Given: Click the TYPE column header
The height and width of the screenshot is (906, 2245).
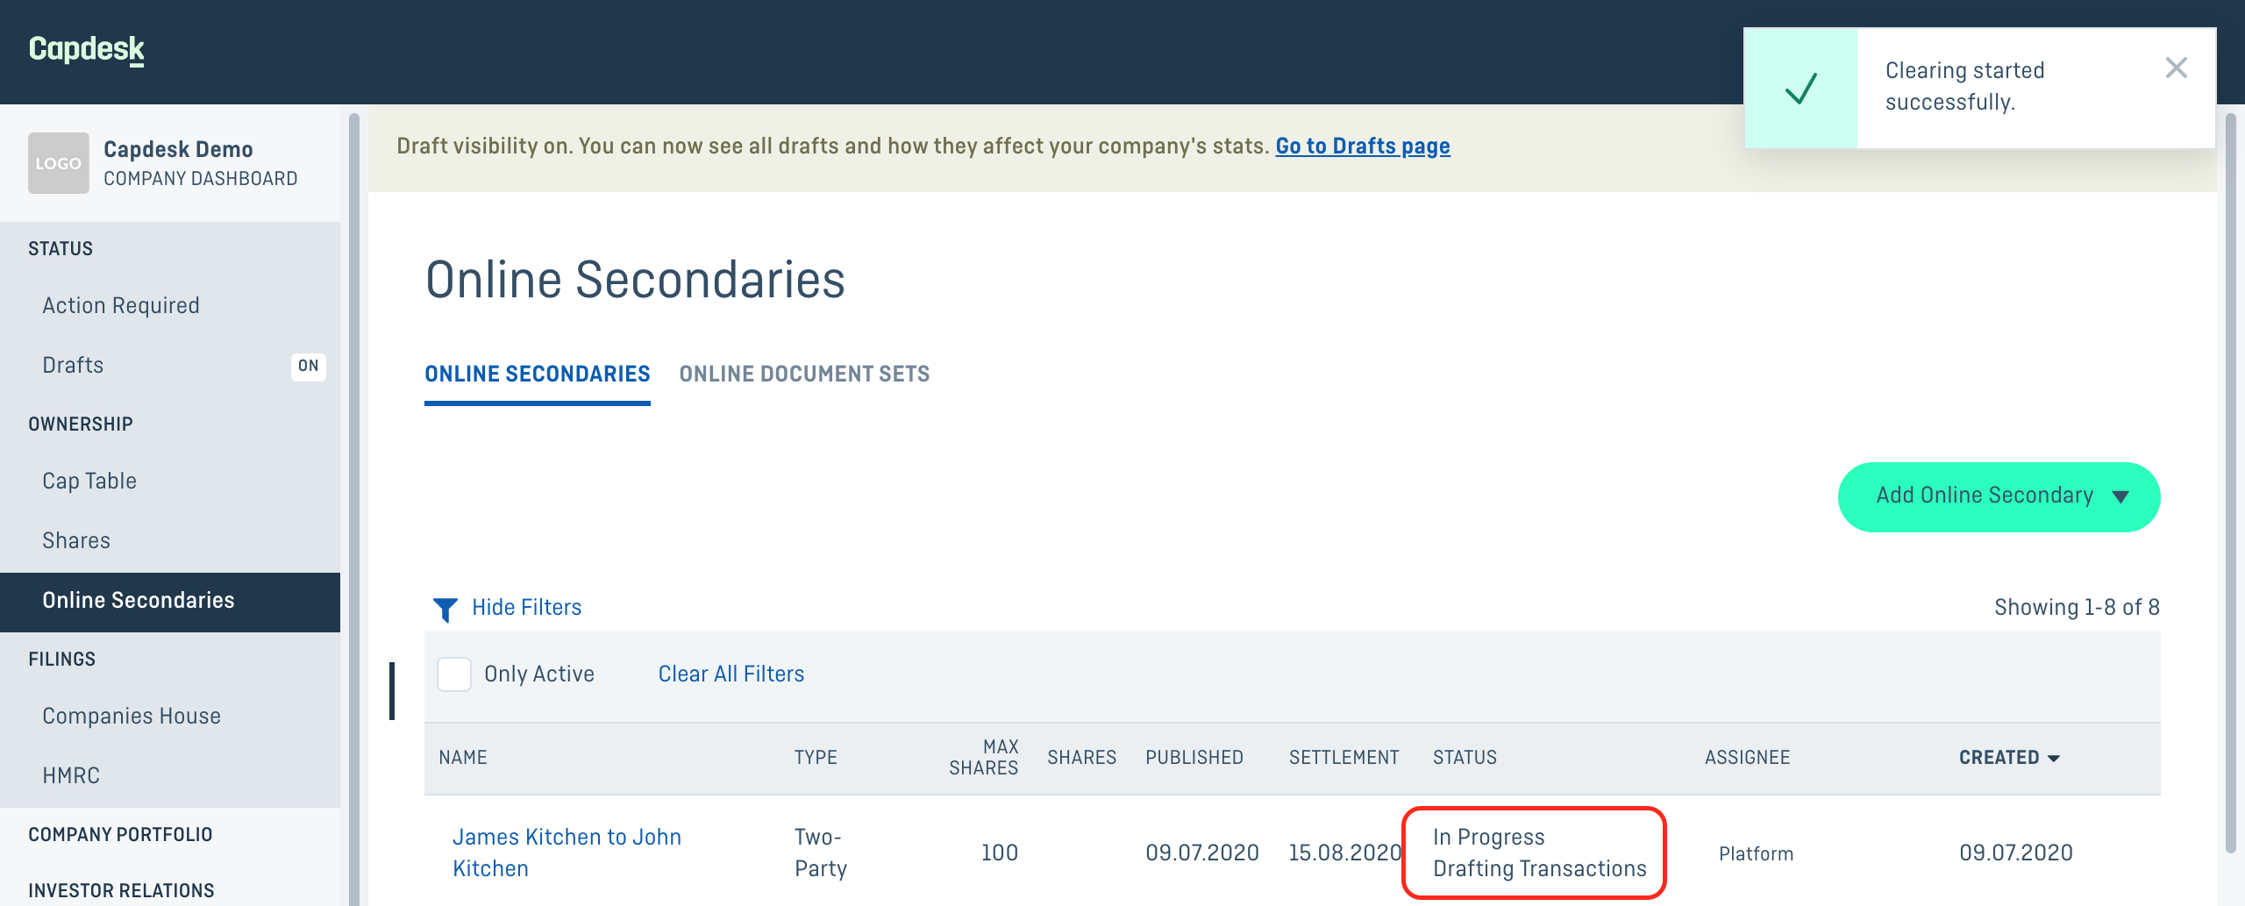Looking at the screenshot, I should tap(816, 758).
